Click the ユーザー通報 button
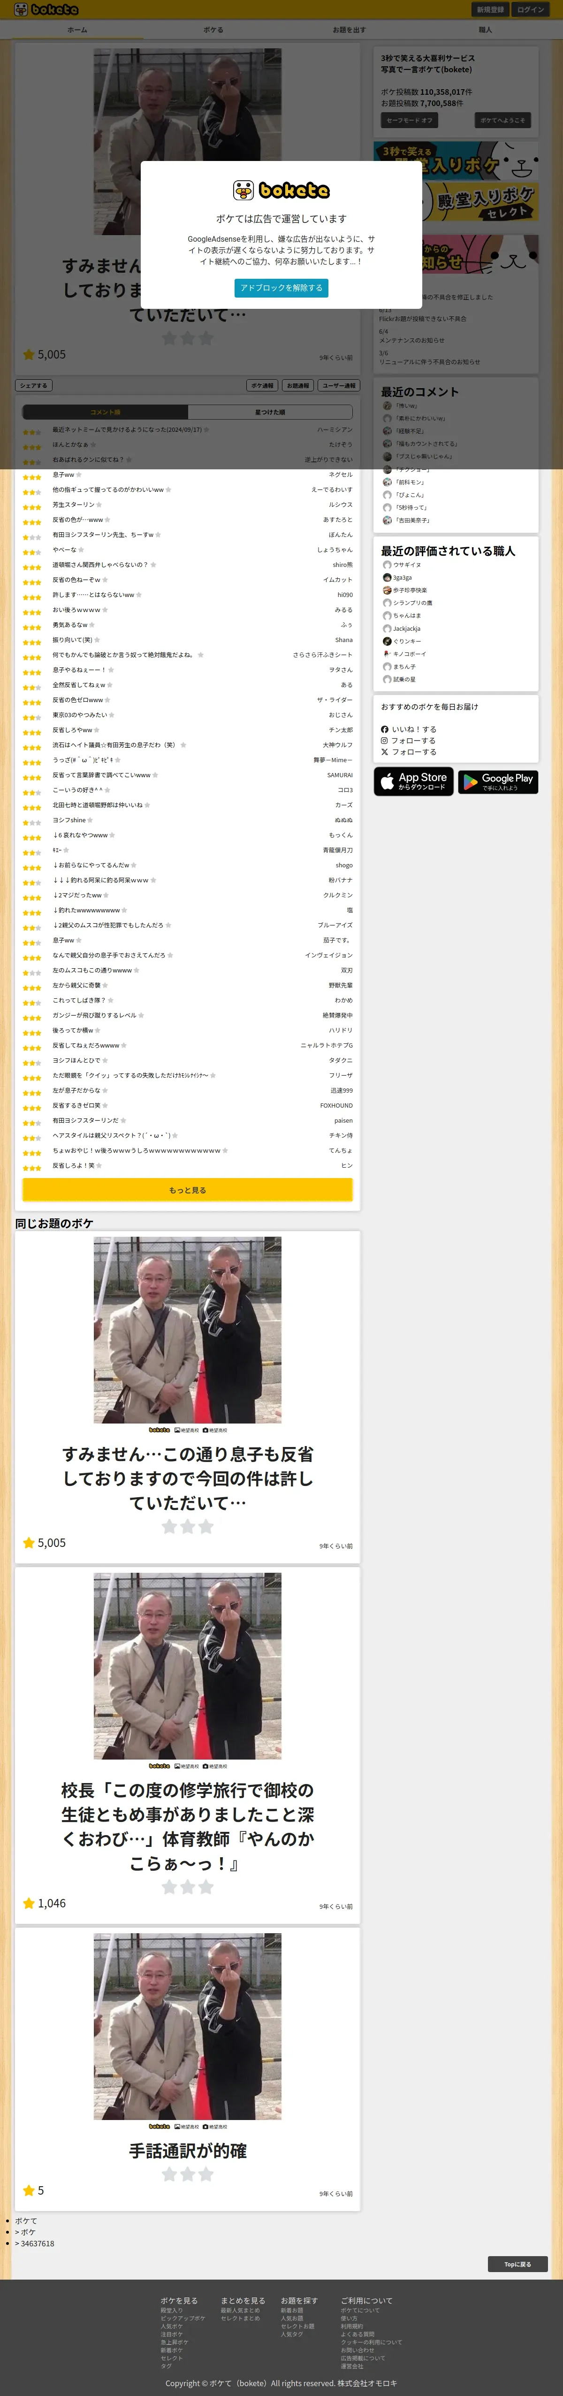The height and width of the screenshot is (2396, 563). (x=338, y=385)
